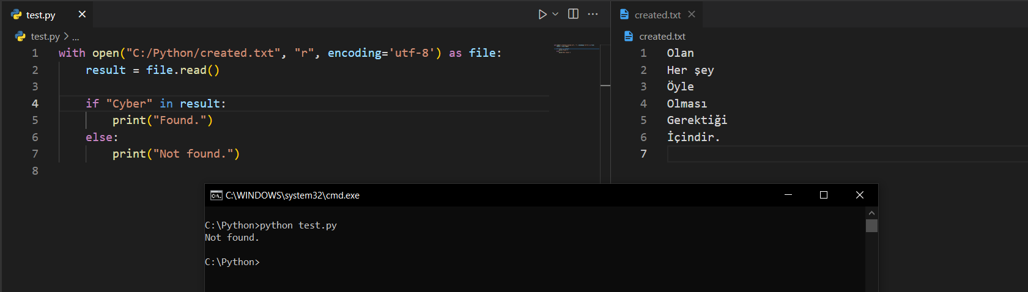The width and height of the screenshot is (1028, 292).
Task: Open the cmd.exe window system icon
Action: (216, 195)
